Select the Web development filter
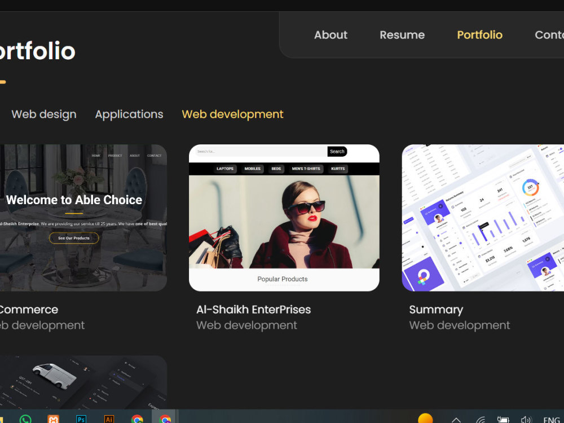564x423 pixels. click(233, 114)
